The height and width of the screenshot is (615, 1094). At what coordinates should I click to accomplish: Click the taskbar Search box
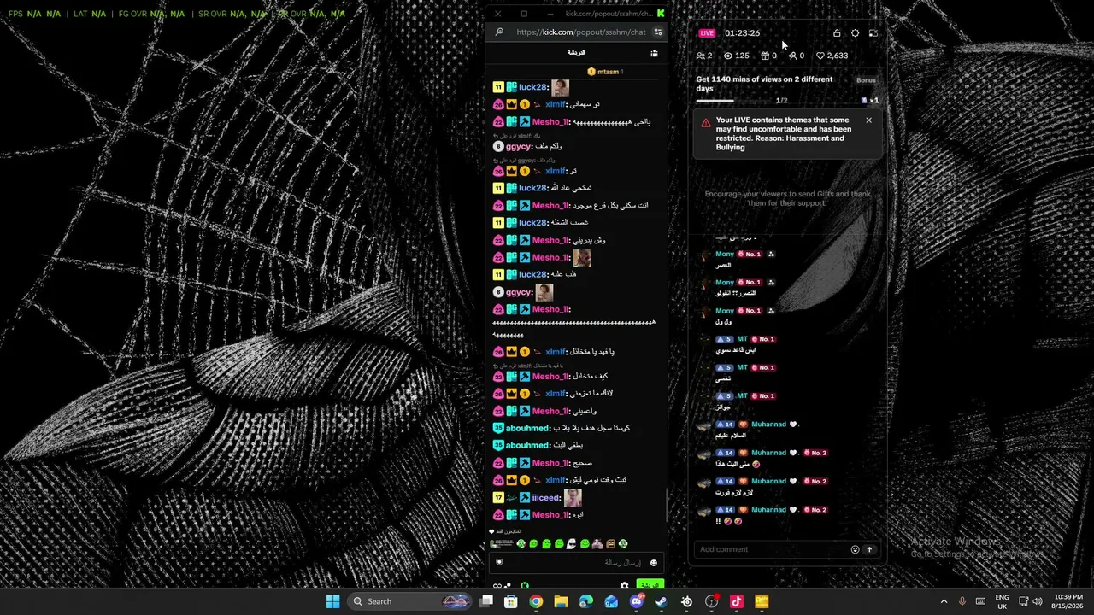point(411,601)
